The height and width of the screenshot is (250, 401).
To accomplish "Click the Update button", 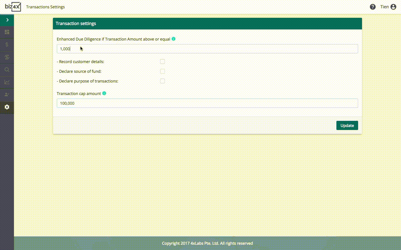I will (x=347, y=125).
